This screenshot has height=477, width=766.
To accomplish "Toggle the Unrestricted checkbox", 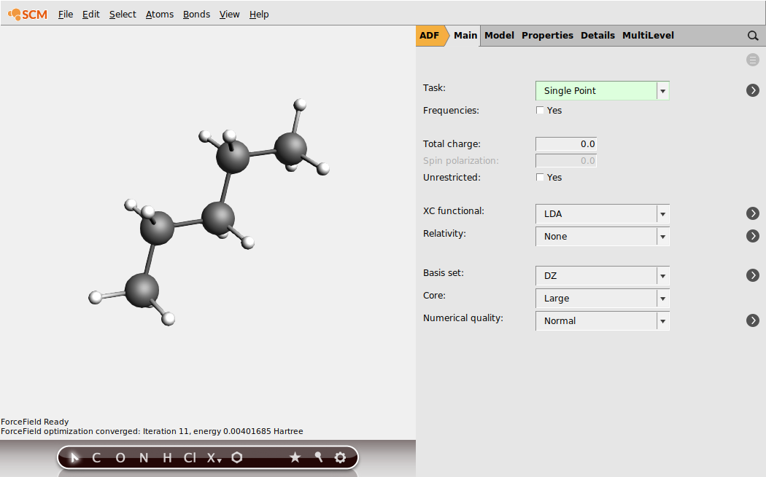I will pos(540,177).
